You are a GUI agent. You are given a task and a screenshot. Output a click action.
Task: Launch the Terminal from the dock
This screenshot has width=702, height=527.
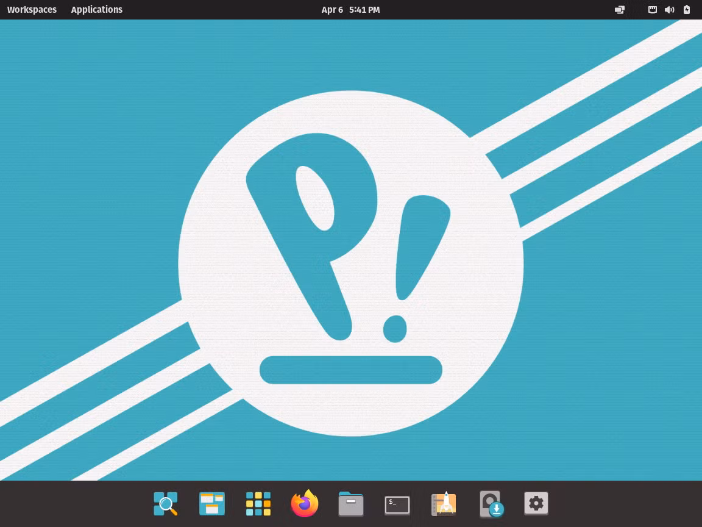pos(397,505)
